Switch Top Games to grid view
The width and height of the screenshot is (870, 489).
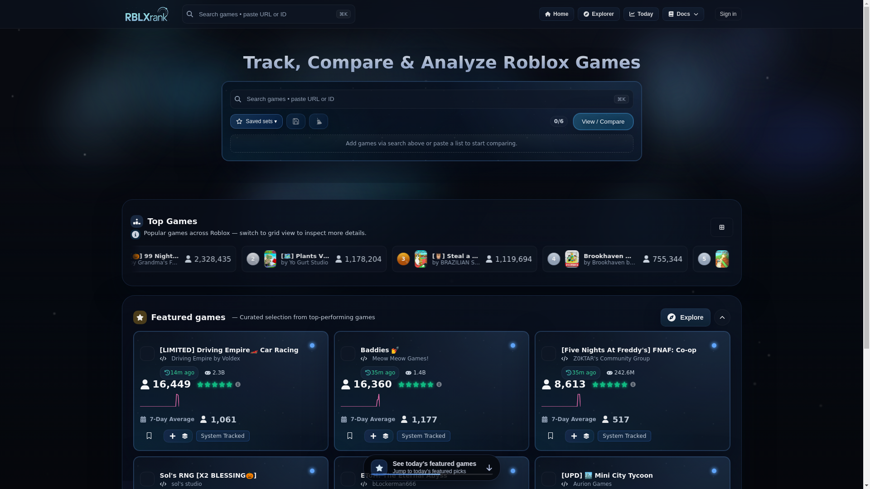point(721,227)
